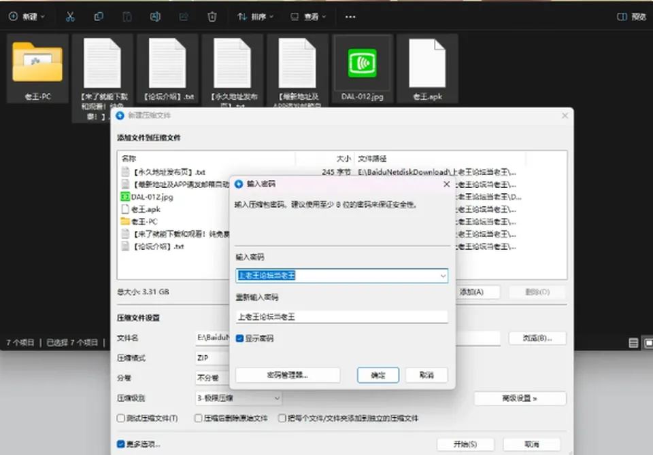Viewport: 653px width, 455px height.
Task: Uncheck the 显示密码 checkbox
Action: pyautogui.click(x=239, y=339)
